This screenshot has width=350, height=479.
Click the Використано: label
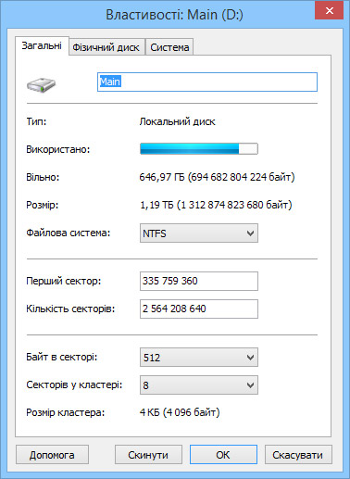coord(58,149)
